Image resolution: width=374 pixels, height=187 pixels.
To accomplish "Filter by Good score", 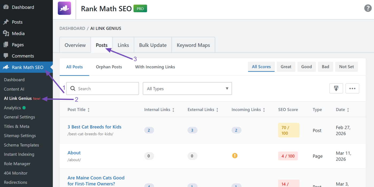I will 306,67.
